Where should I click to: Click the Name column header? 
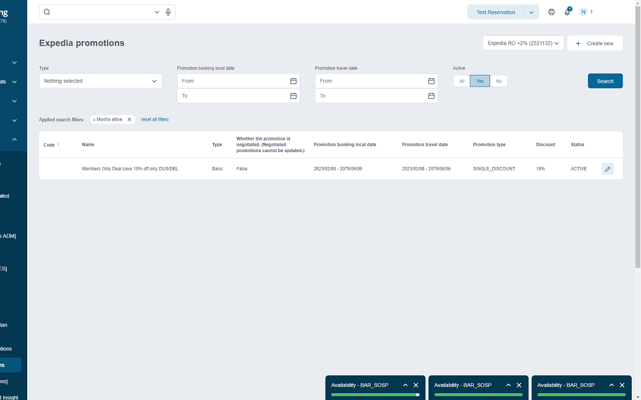click(x=88, y=145)
